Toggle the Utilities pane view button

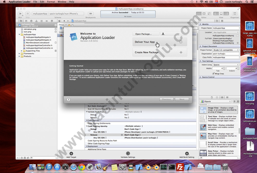(226, 14)
